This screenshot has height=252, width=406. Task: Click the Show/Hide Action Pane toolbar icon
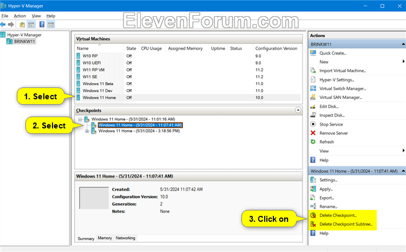tap(51, 25)
